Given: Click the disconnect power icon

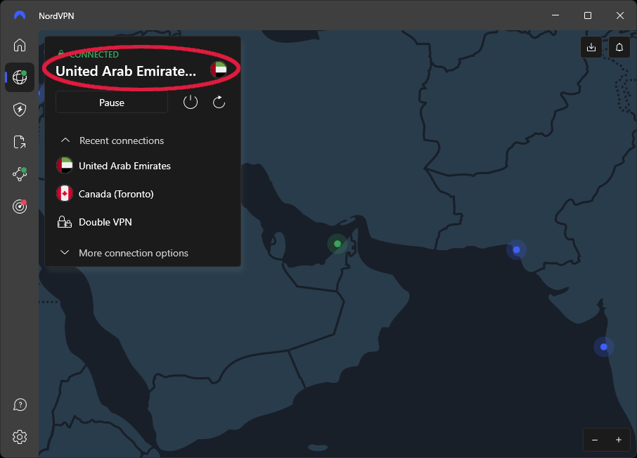Looking at the screenshot, I should [x=190, y=102].
